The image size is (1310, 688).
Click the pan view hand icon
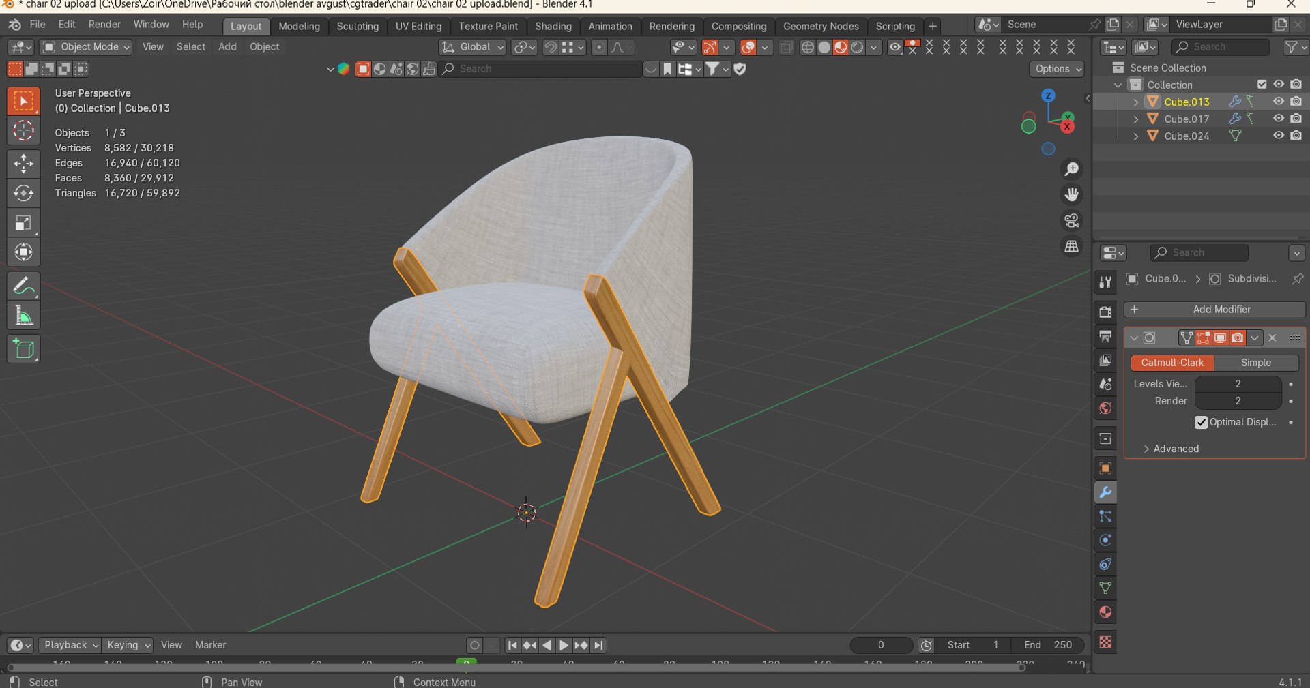coord(1072,195)
